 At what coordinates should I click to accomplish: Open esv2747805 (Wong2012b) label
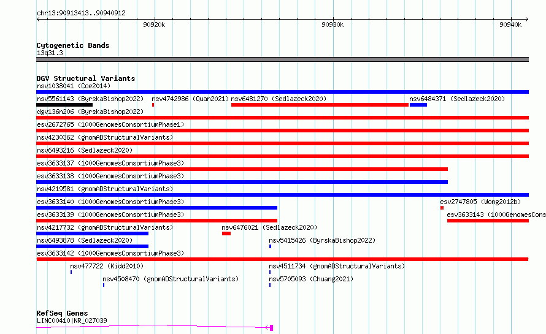480,202
